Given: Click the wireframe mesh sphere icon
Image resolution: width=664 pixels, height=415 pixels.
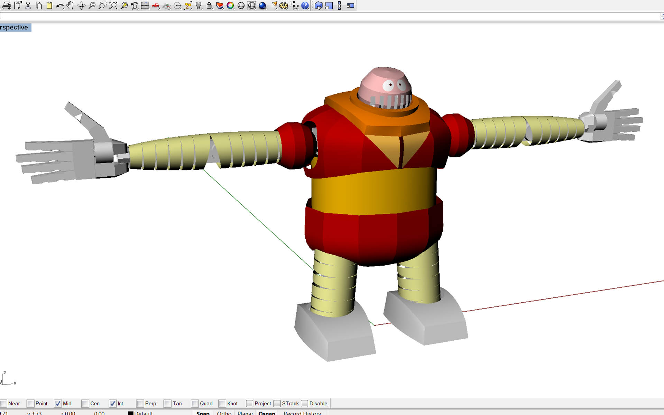Looking at the screenshot, I should point(252,6).
